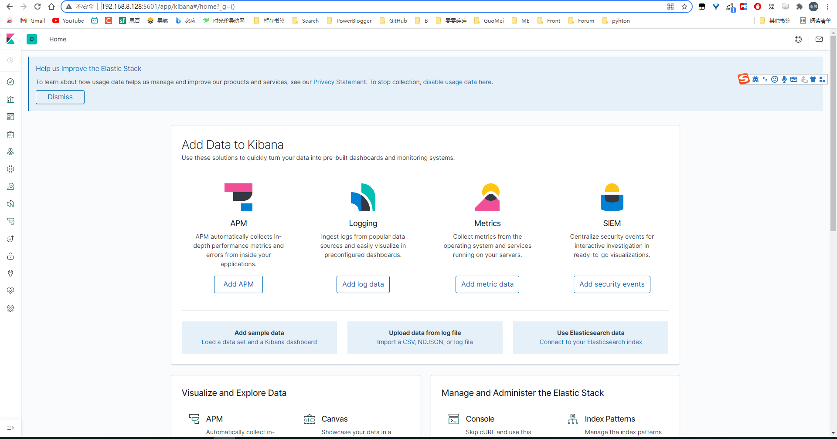Click the large SIEM logo graphic
This screenshot has width=837, height=439.
612,197
